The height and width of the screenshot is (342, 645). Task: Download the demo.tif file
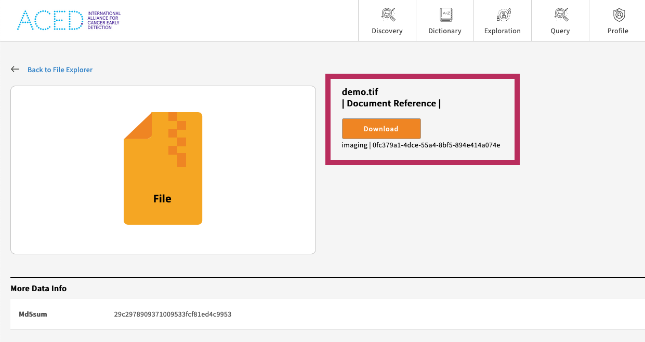381,129
